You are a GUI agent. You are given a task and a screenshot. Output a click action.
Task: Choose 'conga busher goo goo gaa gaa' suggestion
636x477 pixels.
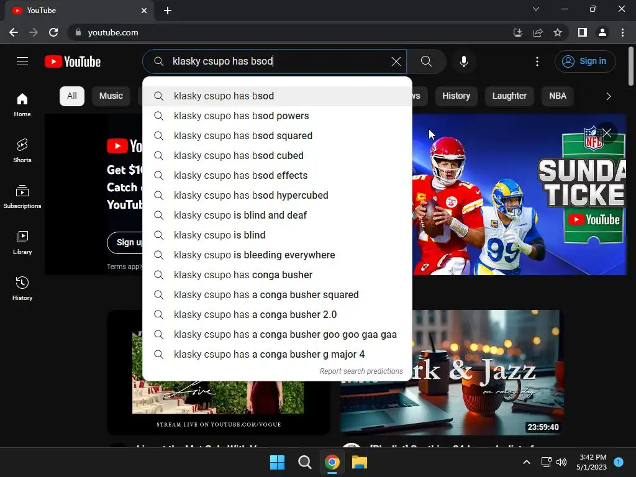point(278,335)
